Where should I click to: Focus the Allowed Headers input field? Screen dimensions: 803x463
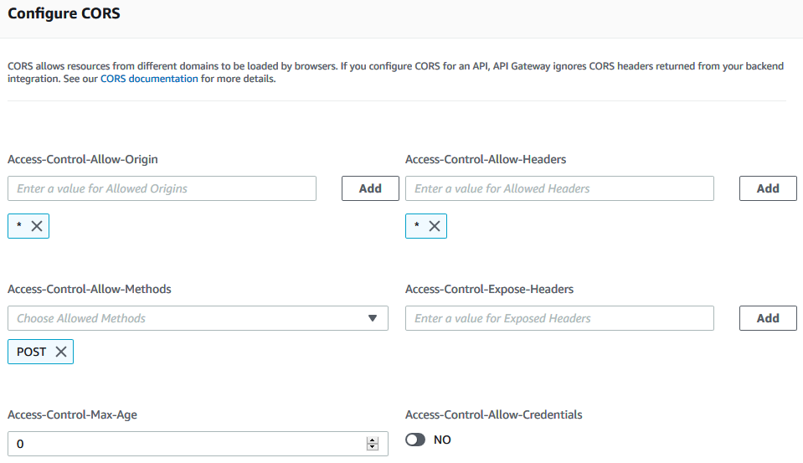[x=559, y=188]
